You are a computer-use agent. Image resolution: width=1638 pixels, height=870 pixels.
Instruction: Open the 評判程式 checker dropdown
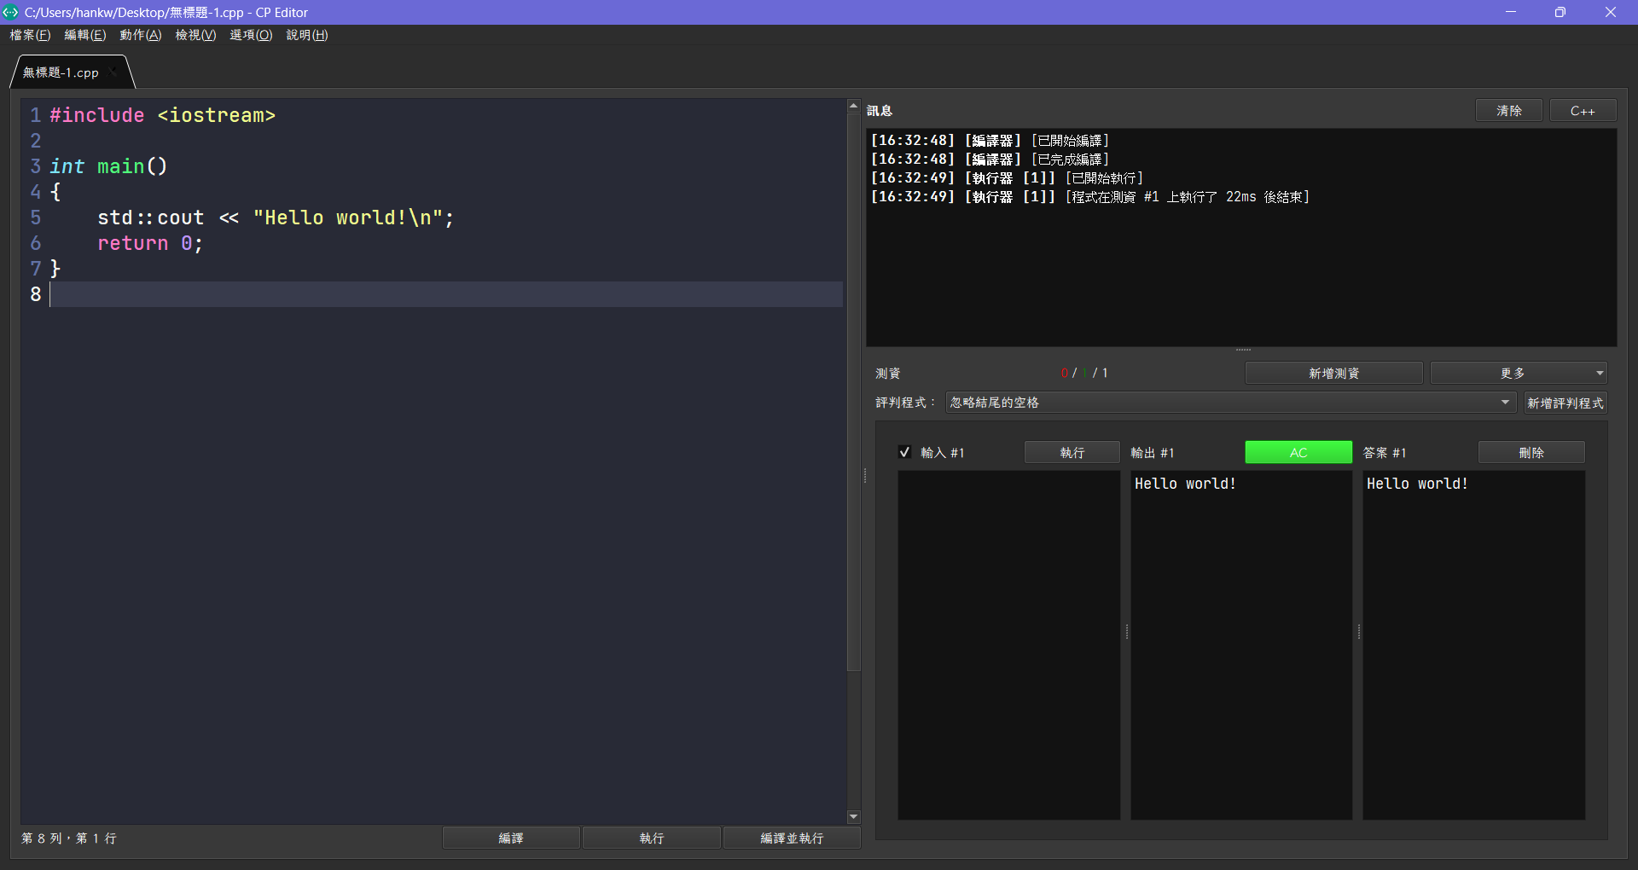point(1231,403)
